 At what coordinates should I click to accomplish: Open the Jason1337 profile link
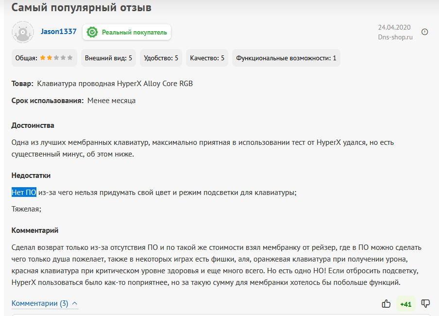click(59, 32)
